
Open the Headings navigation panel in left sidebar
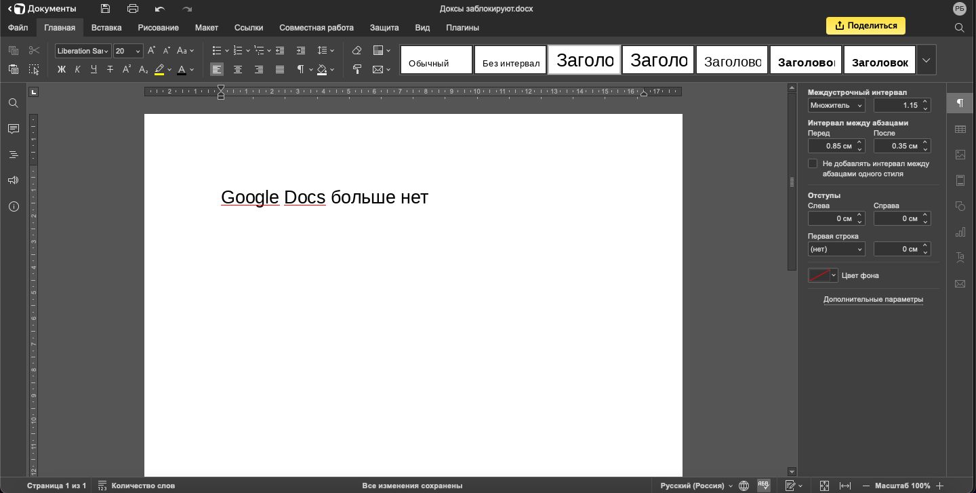(13, 155)
